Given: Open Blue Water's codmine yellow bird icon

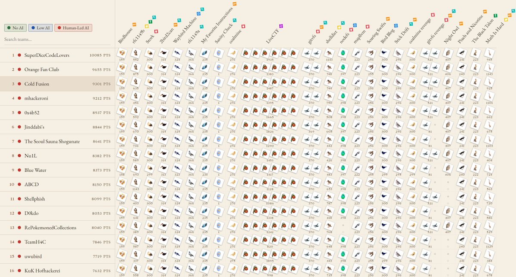Looking at the screenshot, I should pos(233,168).
